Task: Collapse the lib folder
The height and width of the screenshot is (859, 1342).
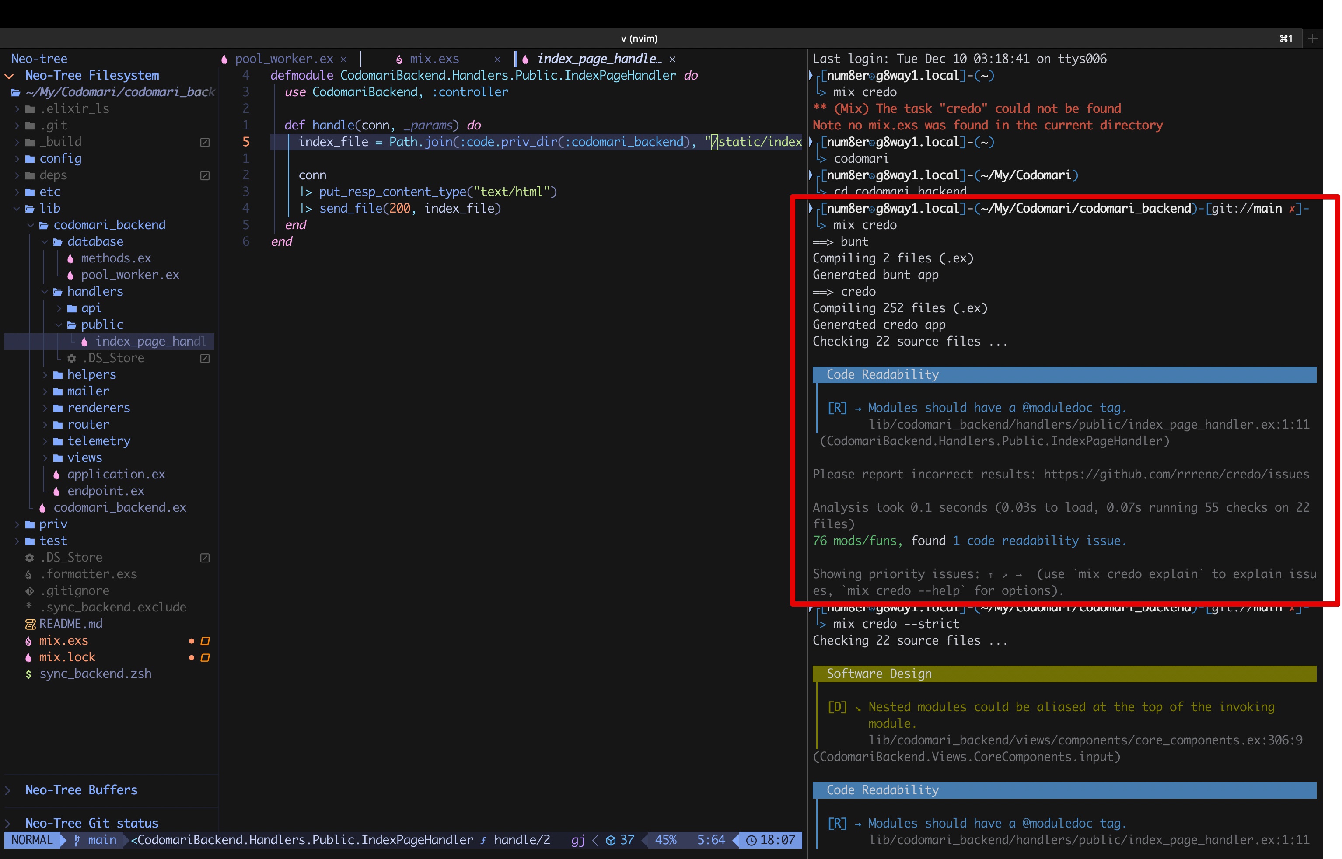Action: pyautogui.click(x=17, y=209)
